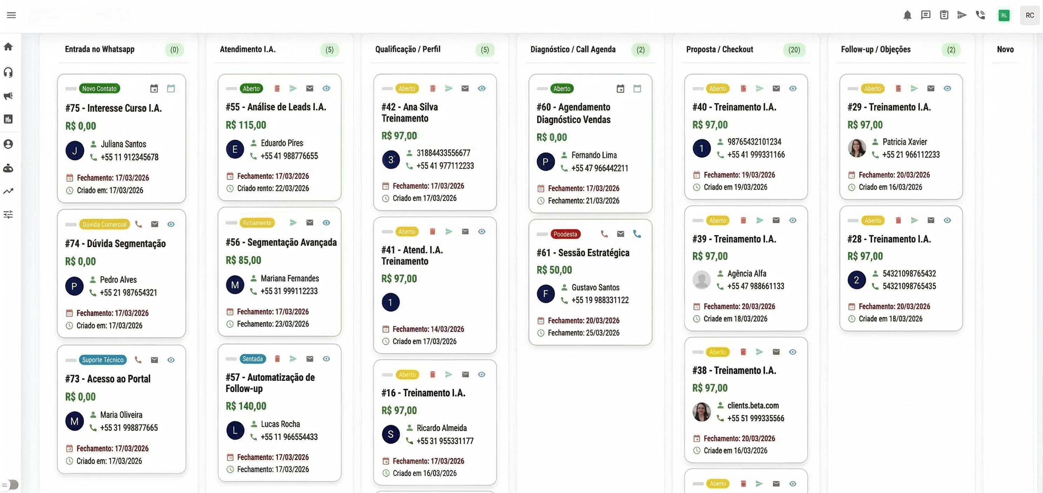Open the RC user profile menu
The height and width of the screenshot is (493, 1043).
pyautogui.click(x=1030, y=15)
